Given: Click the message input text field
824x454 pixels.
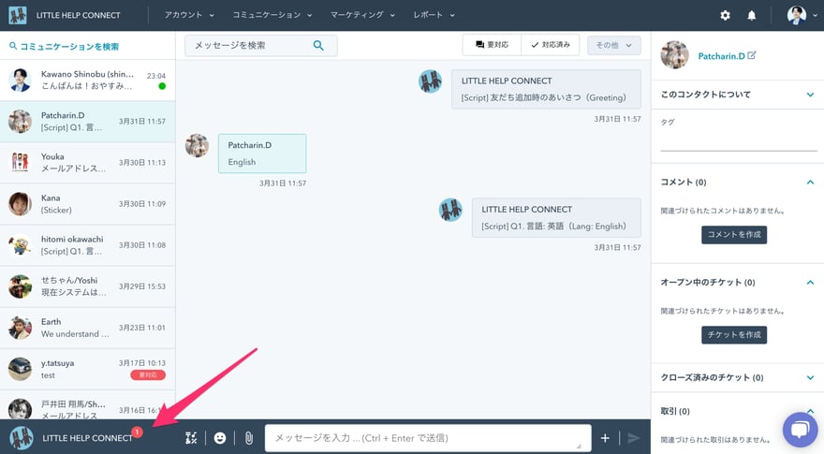Looking at the screenshot, I should [428, 437].
